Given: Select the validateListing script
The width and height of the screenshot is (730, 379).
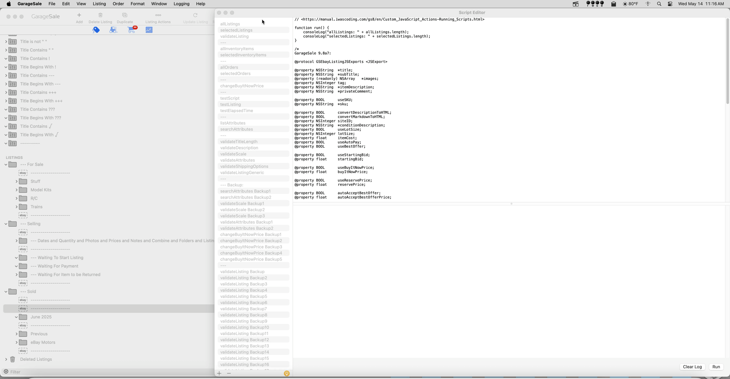Looking at the screenshot, I should [x=254, y=36].
